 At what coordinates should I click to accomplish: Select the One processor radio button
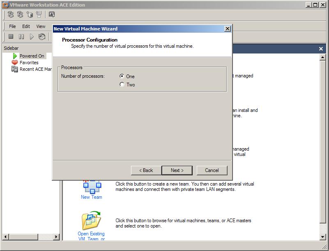pyautogui.click(x=122, y=76)
